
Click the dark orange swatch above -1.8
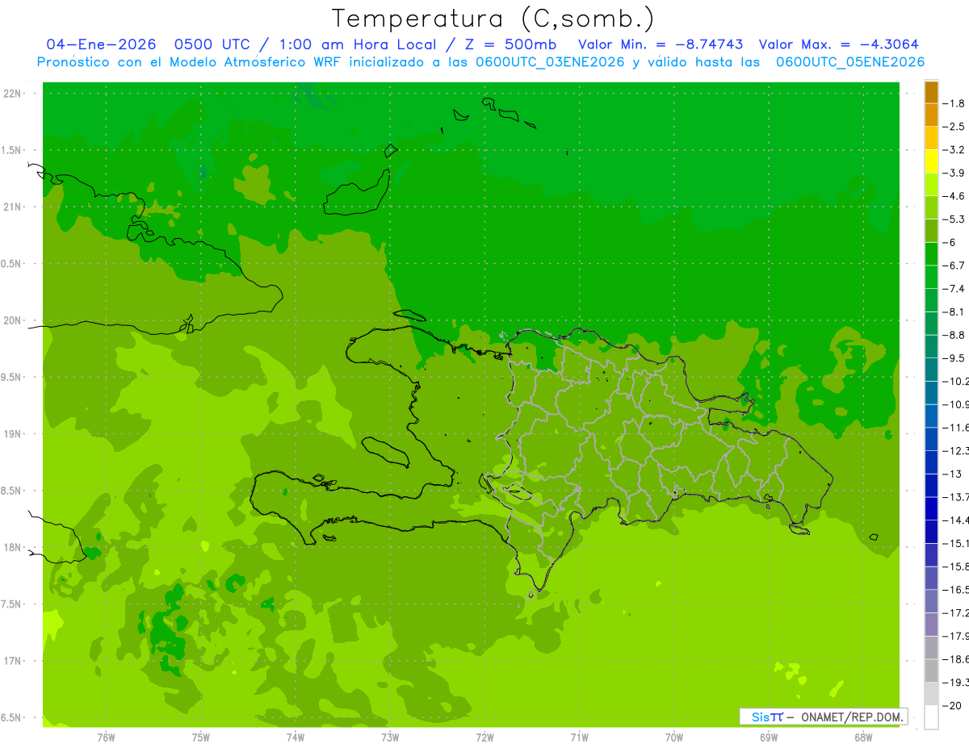point(931,92)
